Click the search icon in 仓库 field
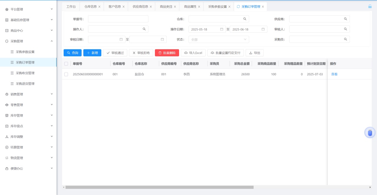 pos(244,19)
